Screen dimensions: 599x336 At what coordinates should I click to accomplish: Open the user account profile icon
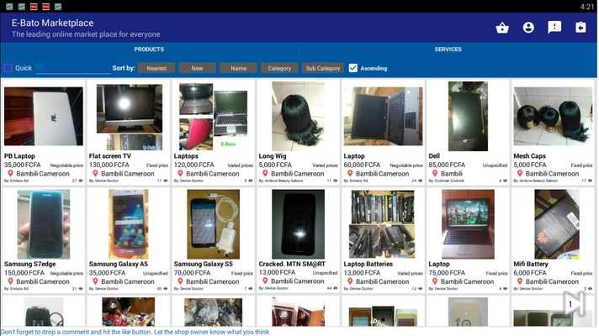tap(528, 28)
